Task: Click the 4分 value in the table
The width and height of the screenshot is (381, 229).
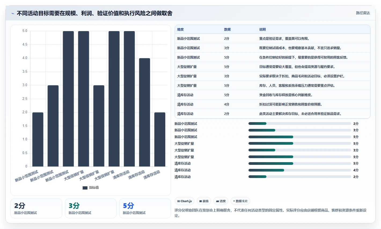Action: [x=227, y=104]
